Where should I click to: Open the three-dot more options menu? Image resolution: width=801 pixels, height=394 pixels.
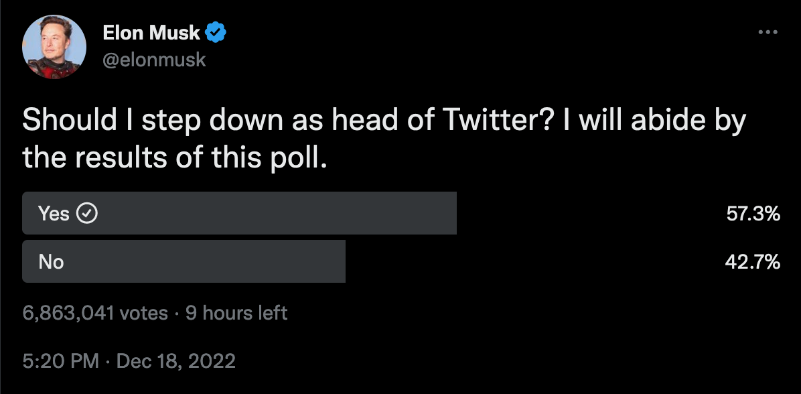768,32
